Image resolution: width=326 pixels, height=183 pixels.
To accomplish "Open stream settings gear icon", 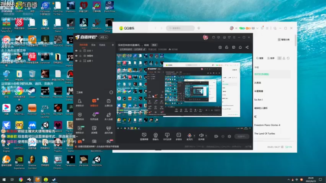I will coord(229,137).
